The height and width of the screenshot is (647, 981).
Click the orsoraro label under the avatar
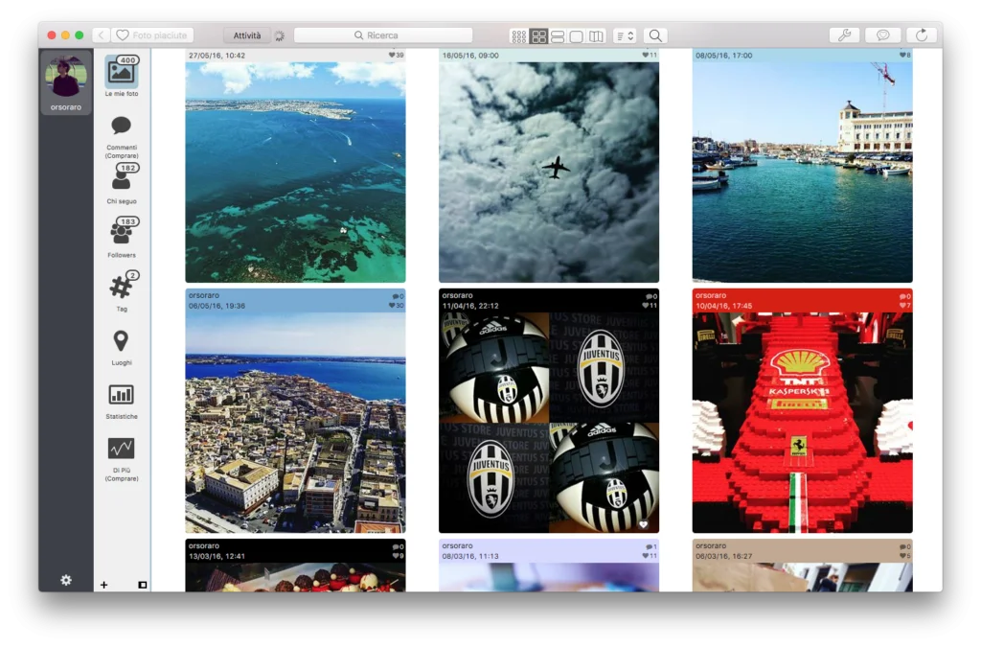(x=66, y=107)
